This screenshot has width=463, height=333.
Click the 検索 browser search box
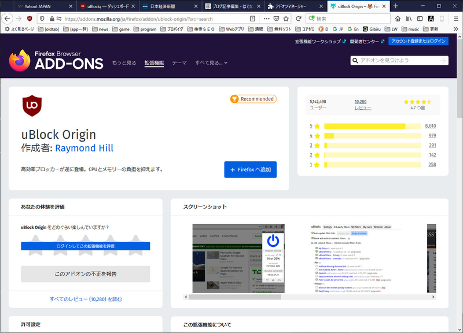click(348, 18)
